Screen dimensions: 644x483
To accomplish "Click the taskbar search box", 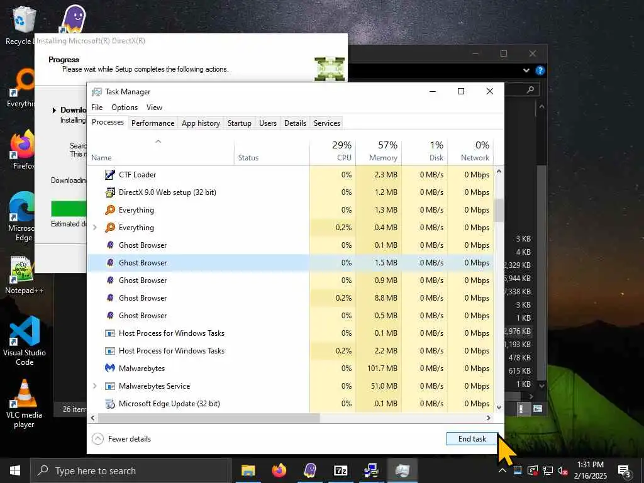I will tap(131, 470).
